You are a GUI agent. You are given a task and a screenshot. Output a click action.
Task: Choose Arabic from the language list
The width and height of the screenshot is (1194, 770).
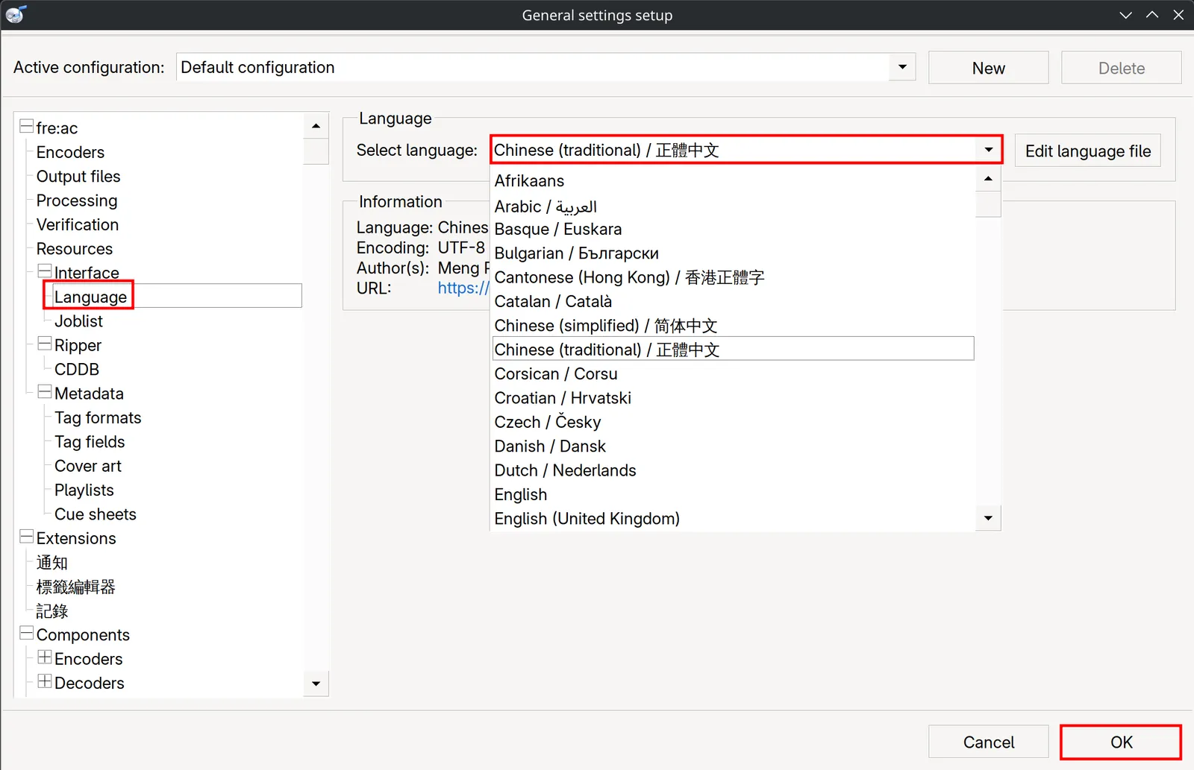[x=734, y=206]
